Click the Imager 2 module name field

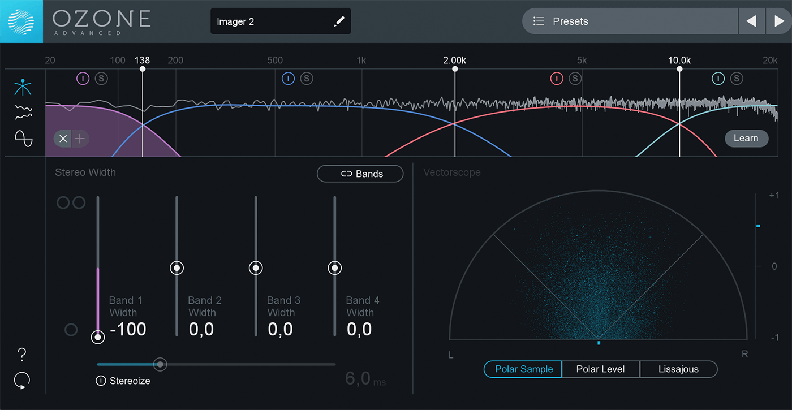281,21
